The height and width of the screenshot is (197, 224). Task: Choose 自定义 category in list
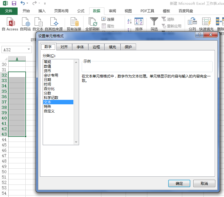(58, 111)
